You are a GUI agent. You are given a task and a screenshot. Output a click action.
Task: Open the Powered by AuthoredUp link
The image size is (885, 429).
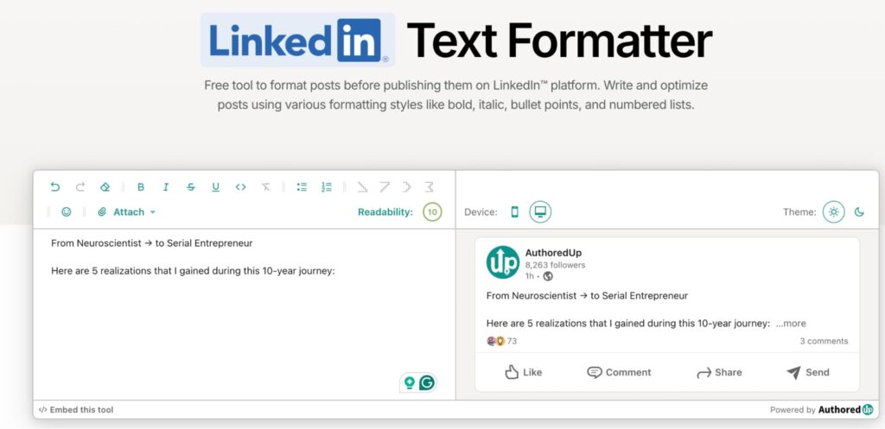(822, 410)
